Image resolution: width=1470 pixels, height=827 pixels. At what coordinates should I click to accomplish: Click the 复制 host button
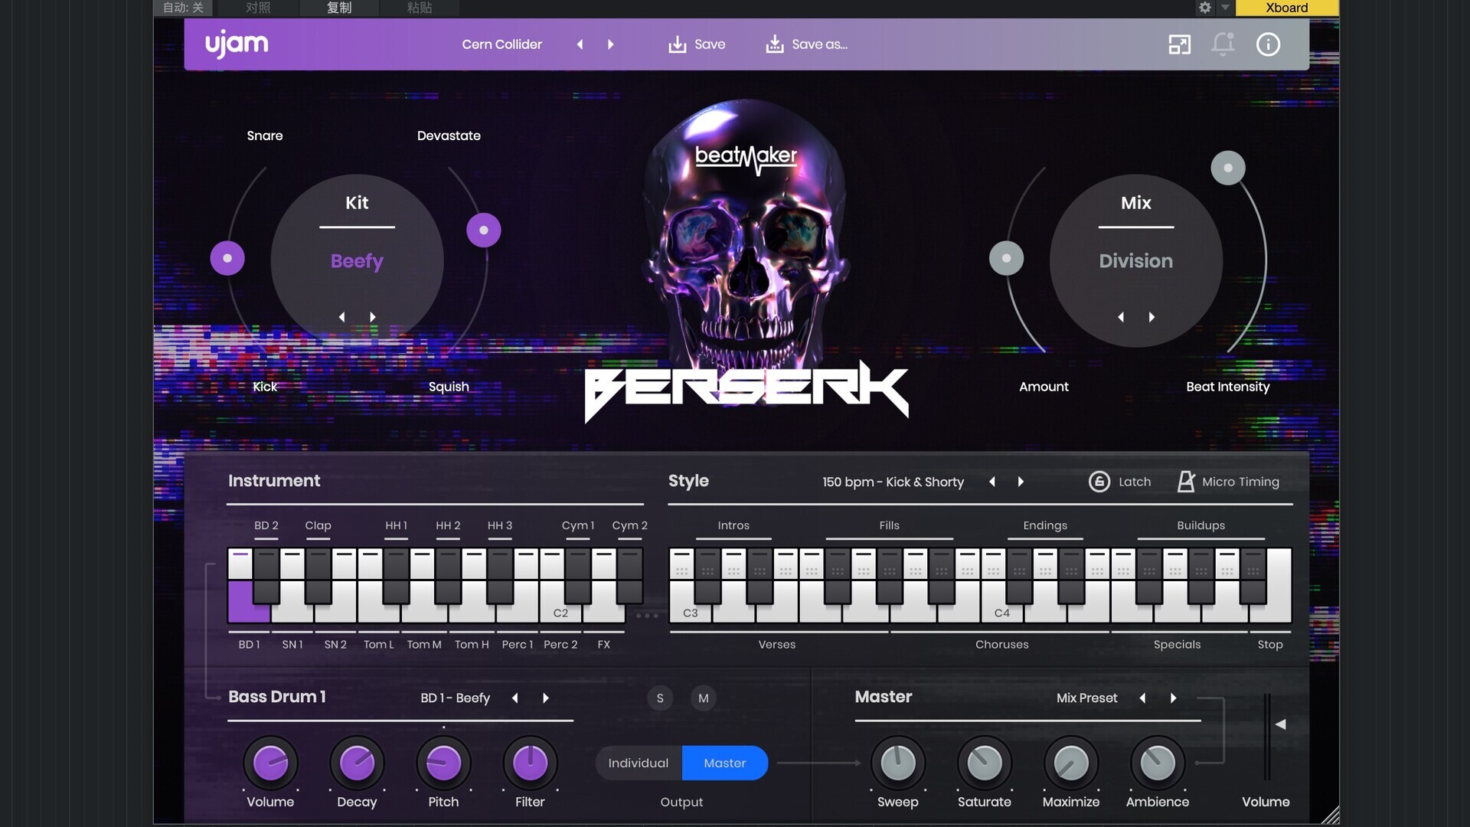pos(339,8)
